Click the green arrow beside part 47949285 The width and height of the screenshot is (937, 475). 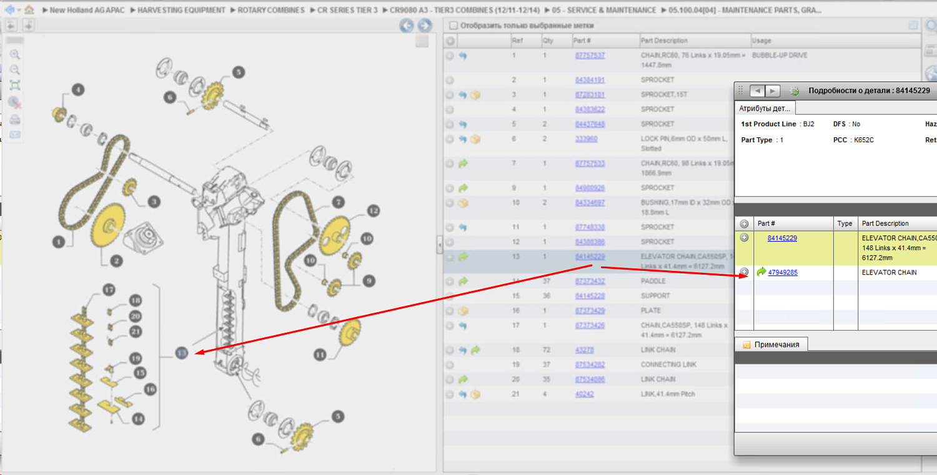click(761, 272)
